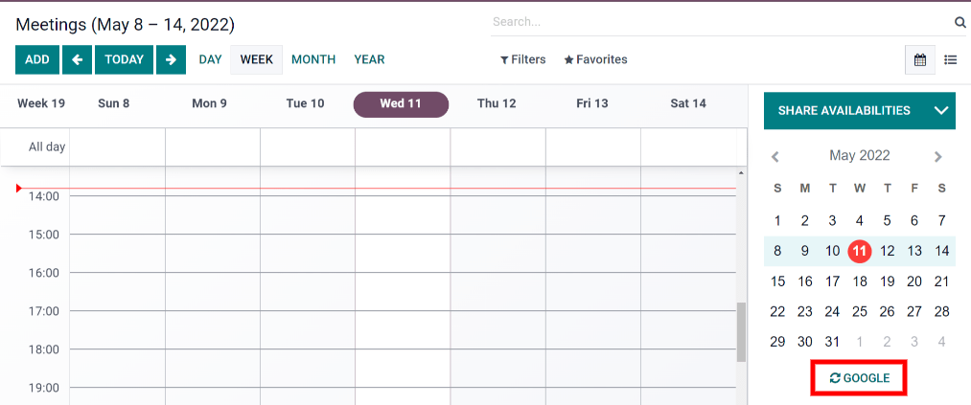Viewport: 971px width, 405px height.
Task: Sync calendar with Google
Action: (x=860, y=378)
